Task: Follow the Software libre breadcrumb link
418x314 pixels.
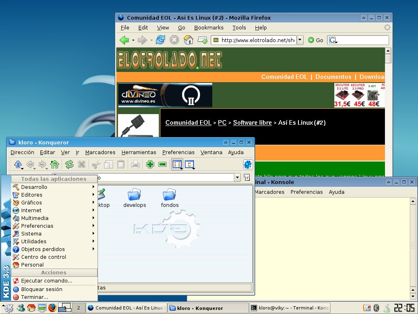Action: pyautogui.click(x=252, y=123)
